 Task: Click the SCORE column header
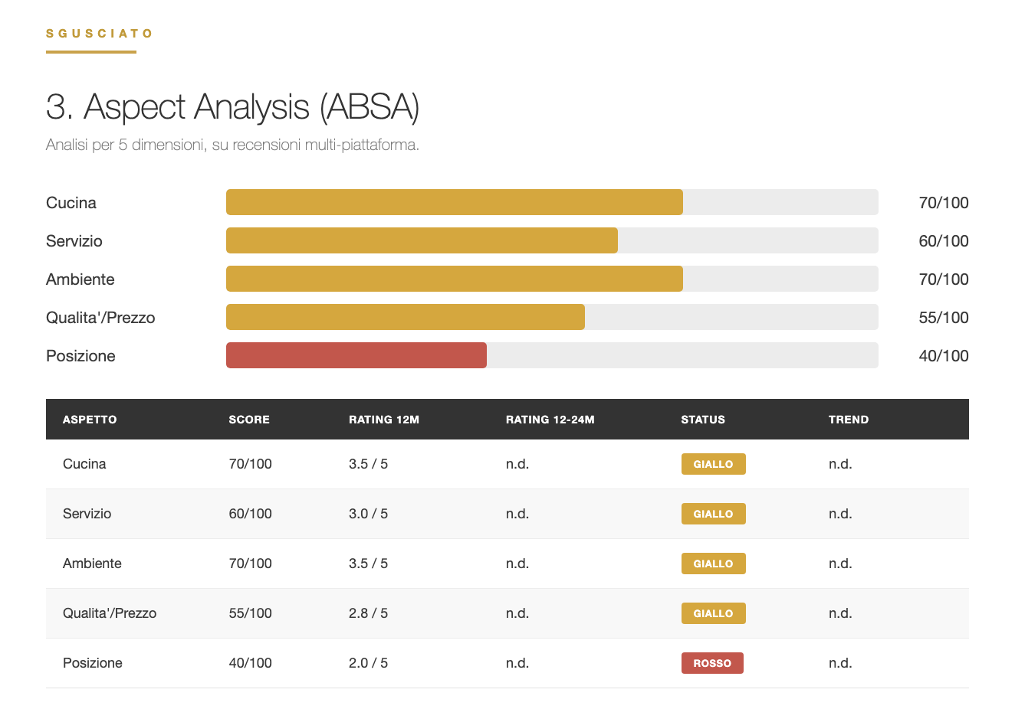coord(249,420)
